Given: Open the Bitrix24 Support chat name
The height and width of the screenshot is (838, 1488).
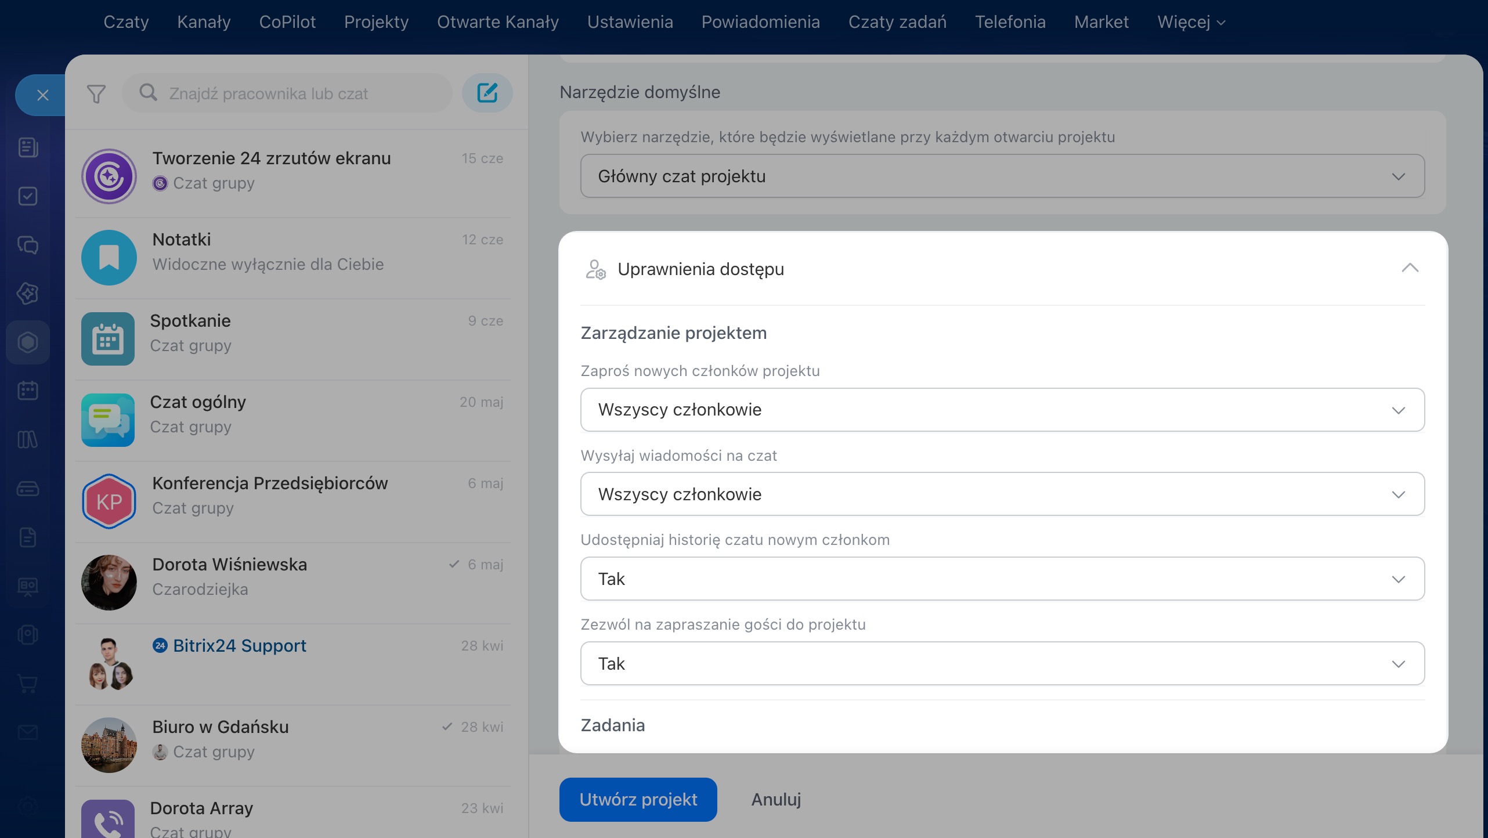Looking at the screenshot, I should point(239,645).
